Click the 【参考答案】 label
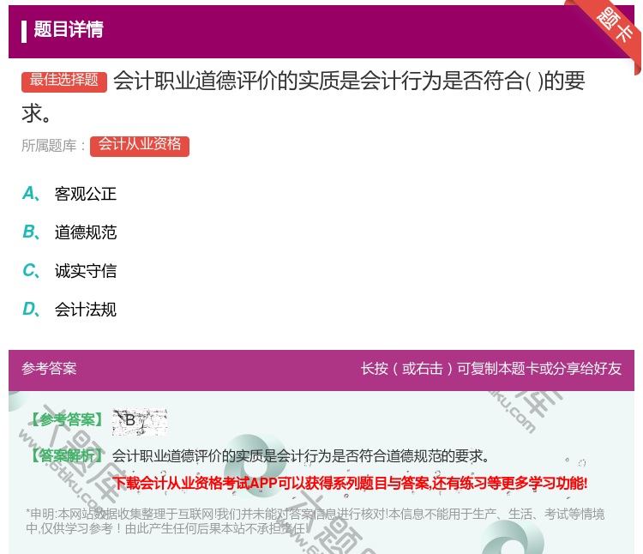The height and width of the screenshot is (554, 643). pos(68,420)
